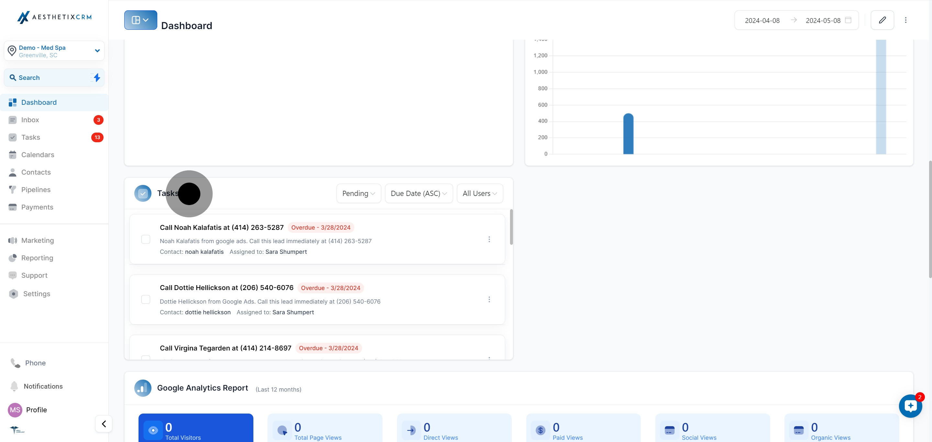This screenshot has height=442, width=932.
Task: Click the pencil edit dashboard icon
Action: pos(882,20)
